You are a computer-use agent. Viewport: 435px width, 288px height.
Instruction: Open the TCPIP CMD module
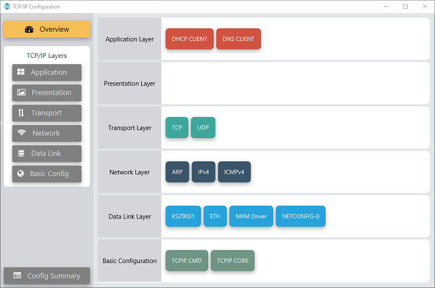186,261
